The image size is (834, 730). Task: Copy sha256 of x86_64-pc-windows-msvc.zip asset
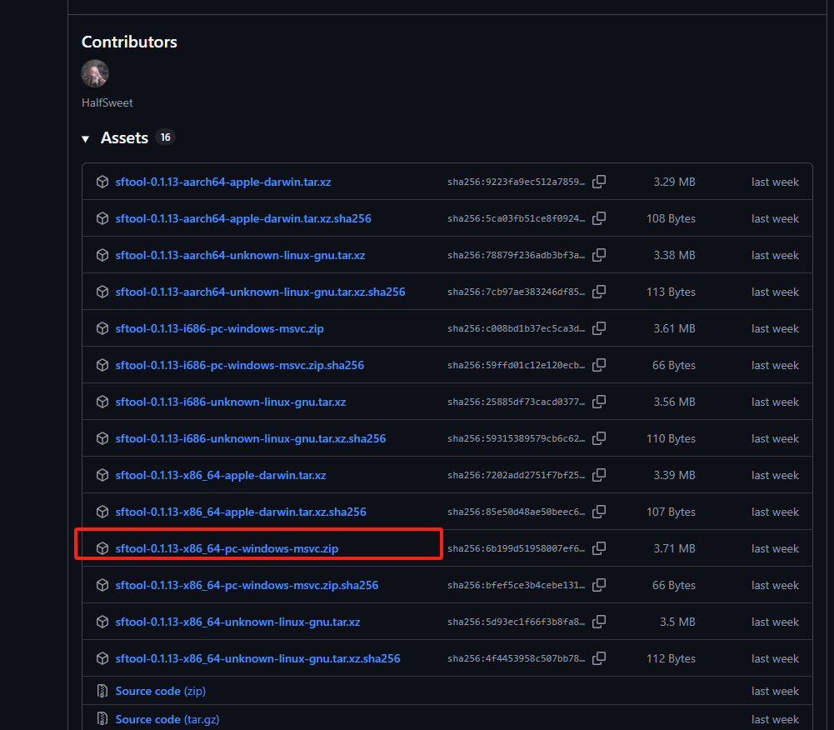pos(599,548)
